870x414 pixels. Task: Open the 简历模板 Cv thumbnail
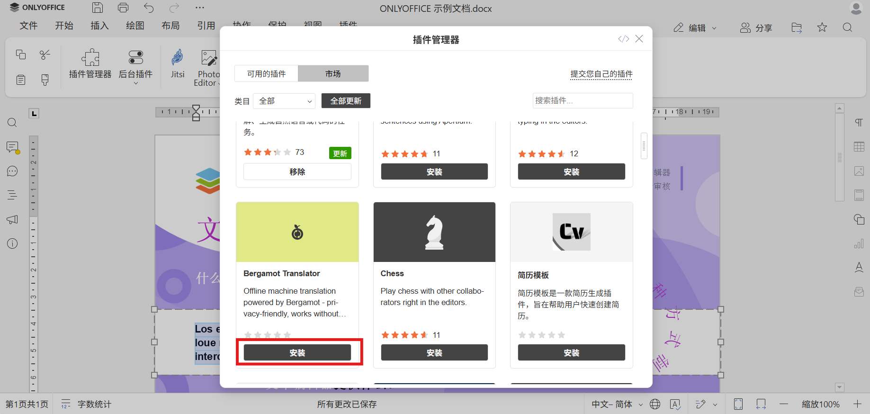[572, 232]
